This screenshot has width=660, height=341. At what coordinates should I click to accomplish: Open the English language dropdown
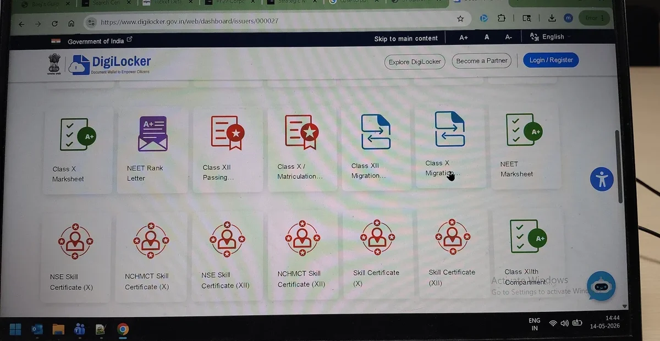tap(551, 37)
